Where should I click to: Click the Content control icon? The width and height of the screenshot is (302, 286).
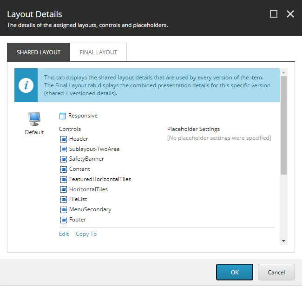[x=64, y=169]
